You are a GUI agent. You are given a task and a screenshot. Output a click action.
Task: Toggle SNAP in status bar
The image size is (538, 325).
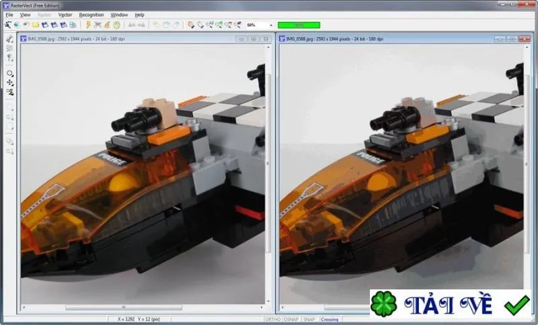point(309,319)
